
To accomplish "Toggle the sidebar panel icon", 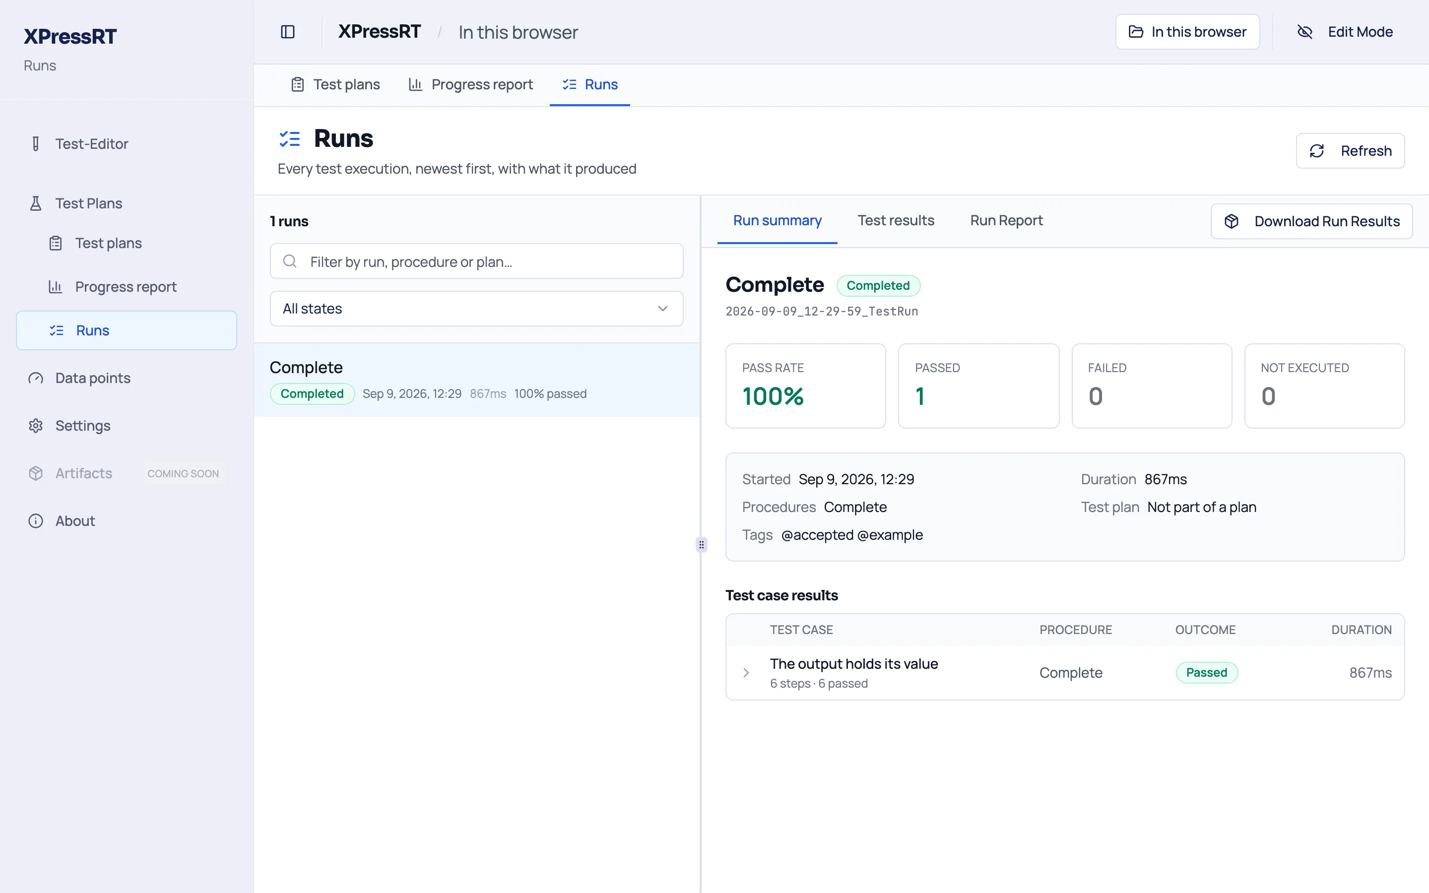I will [288, 32].
